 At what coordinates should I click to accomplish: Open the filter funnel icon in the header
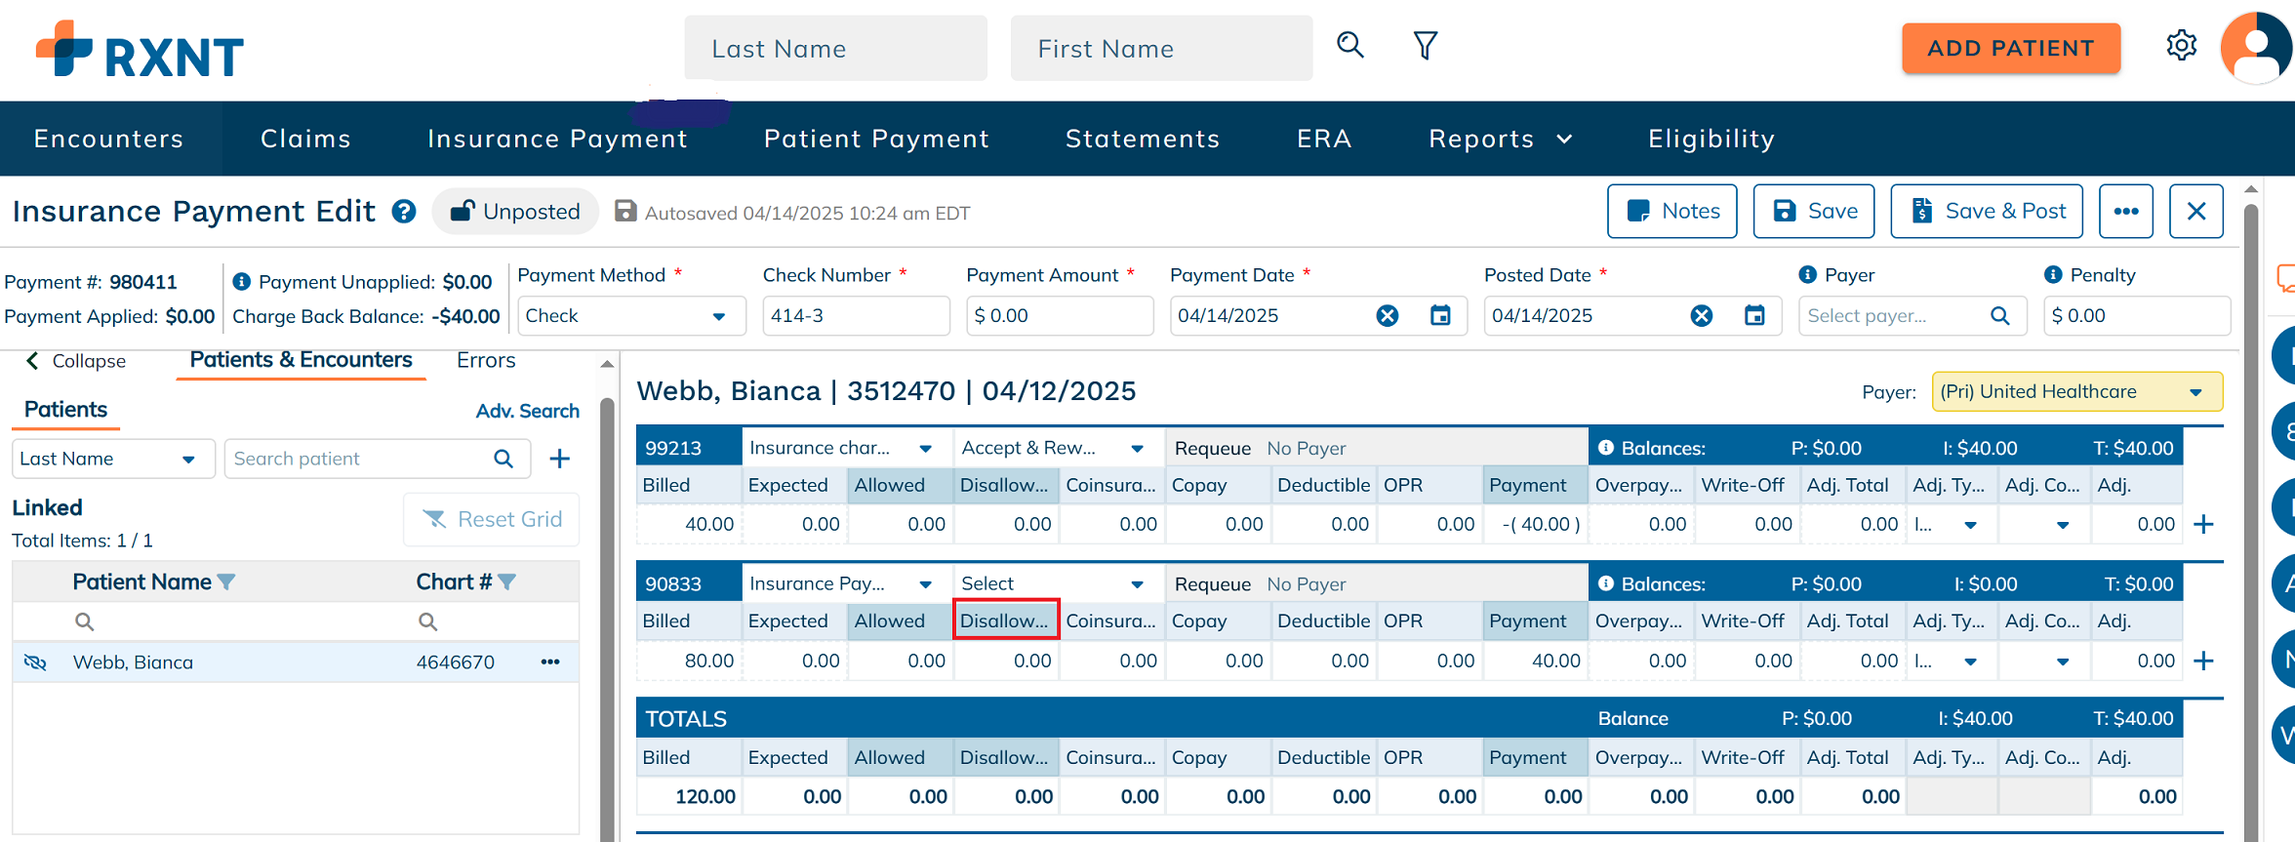[1426, 45]
